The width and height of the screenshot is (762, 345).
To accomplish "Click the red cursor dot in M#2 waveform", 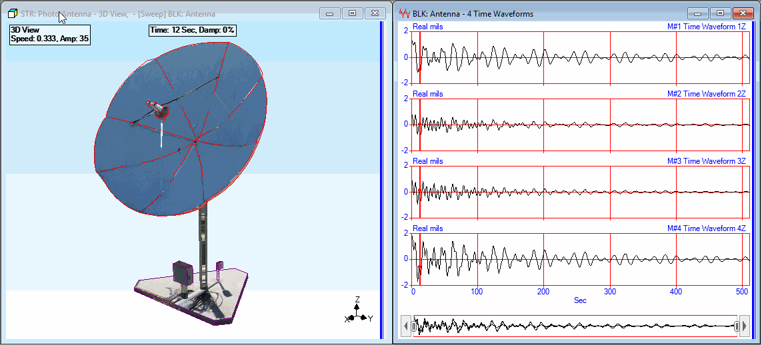I will (x=419, y=125).
